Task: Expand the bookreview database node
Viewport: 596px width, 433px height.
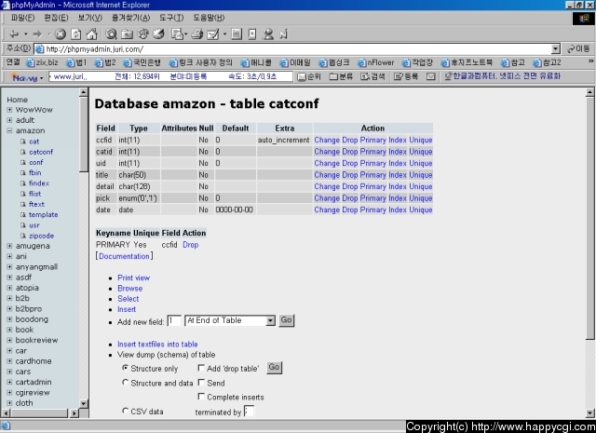Action: [x=9, y=340]
